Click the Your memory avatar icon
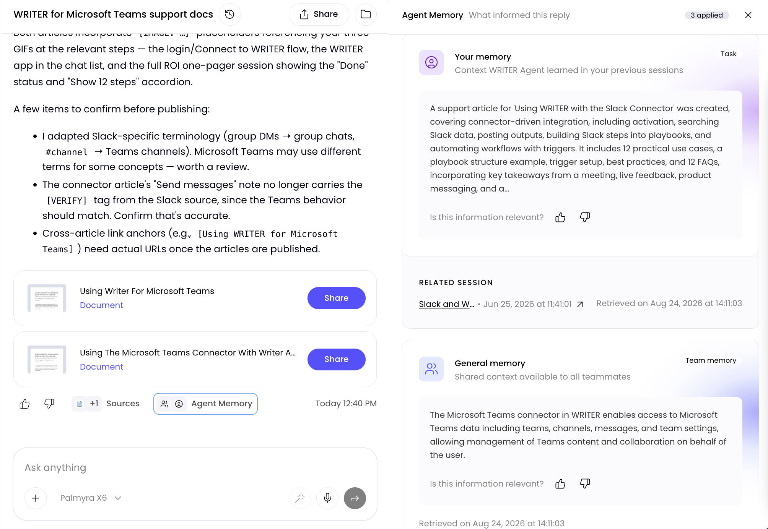Image resolution: width=768 pixels, height=529 pixels. [431, 62]
